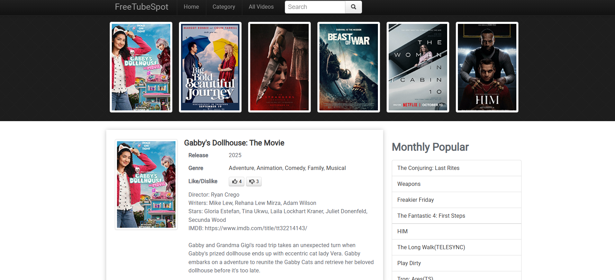Open The Conjuring: Last Rites link
The image size is (615, 280).
[x=428, y=168]
